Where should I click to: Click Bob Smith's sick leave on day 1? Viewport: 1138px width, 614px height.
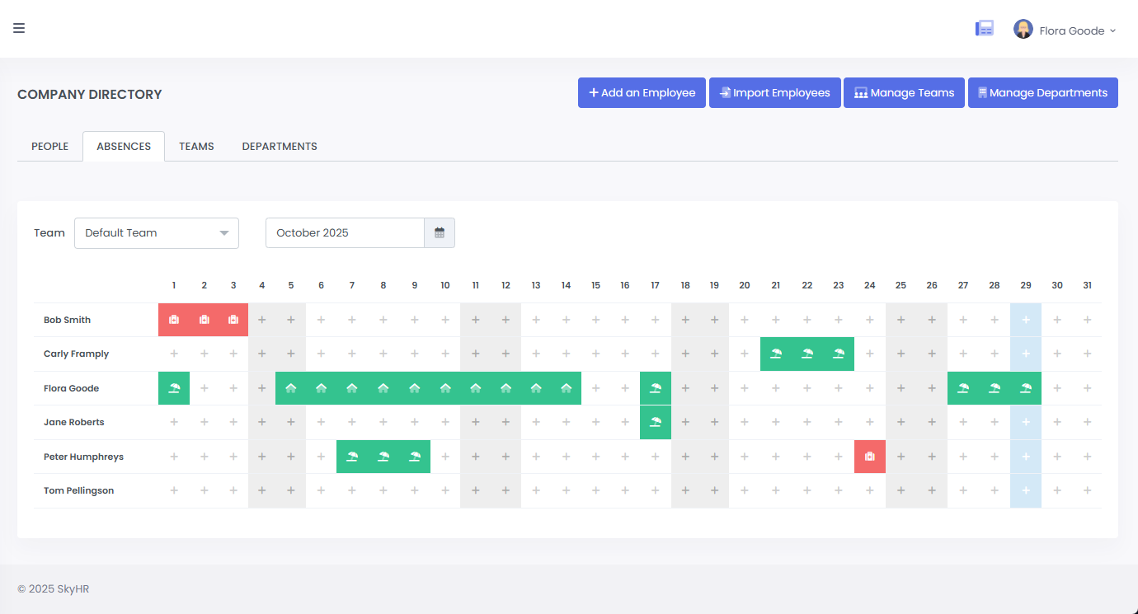point(174,320)
